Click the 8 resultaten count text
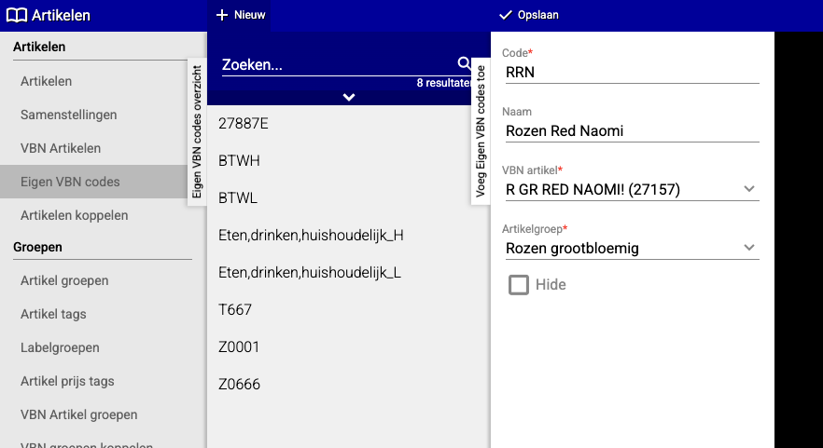The image size is (823, 448). point(443,83)
